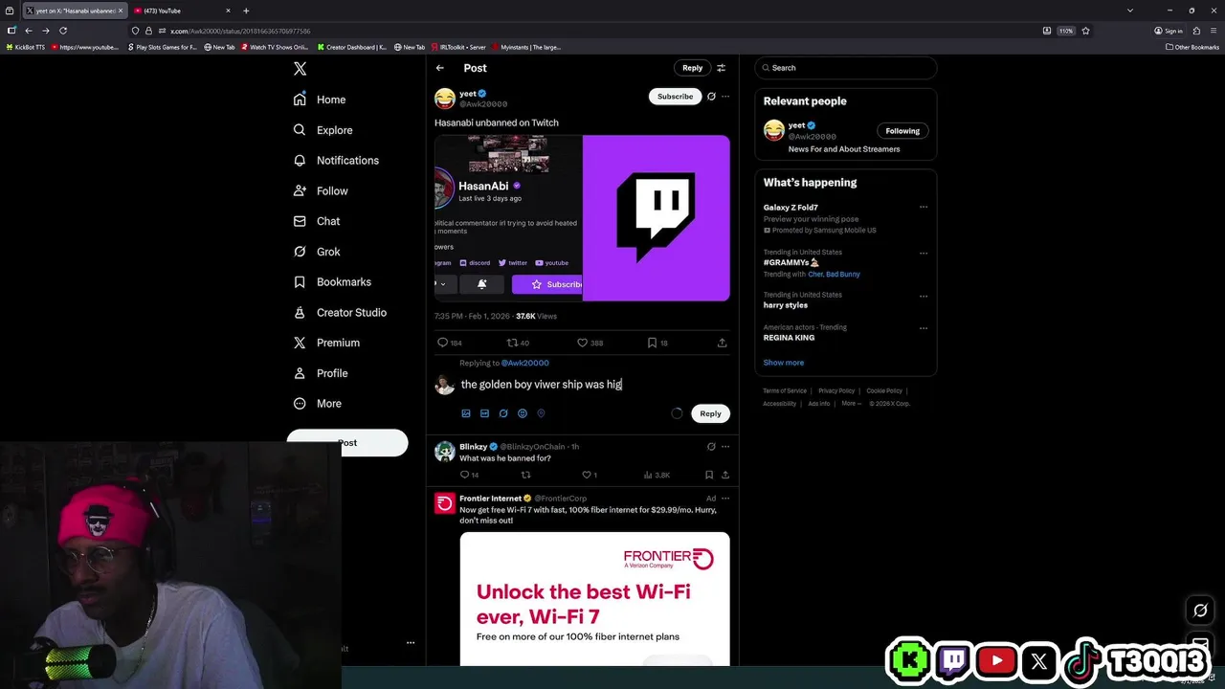Viewport: 1225px width, 689px height.
Task: Open Blinkzy's profile name
Action: [x=473, y=447]
